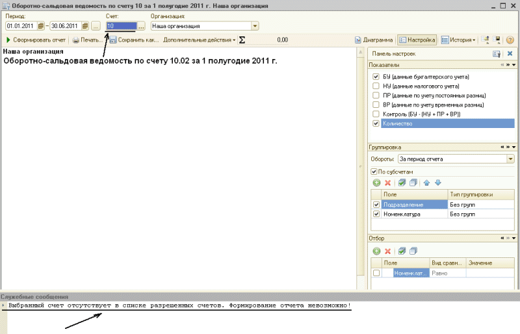Close the Панель настроек panel
520x334 pixels.
510,53
